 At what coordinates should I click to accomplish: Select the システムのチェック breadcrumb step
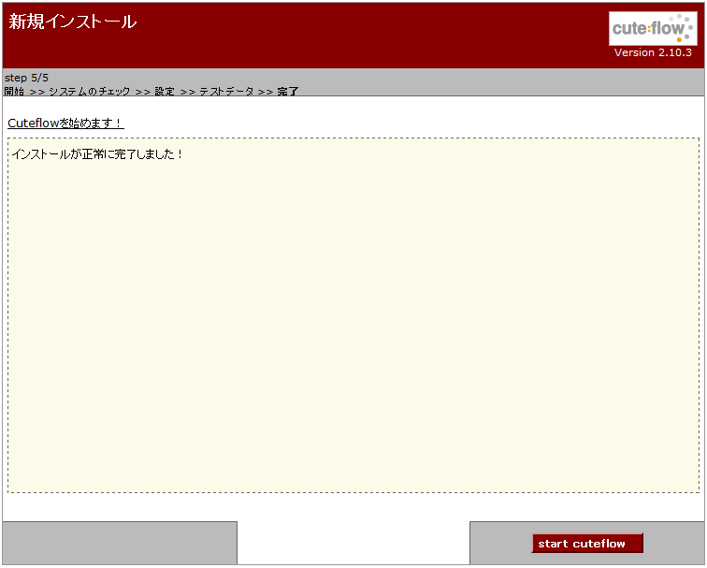click(89, 91)
